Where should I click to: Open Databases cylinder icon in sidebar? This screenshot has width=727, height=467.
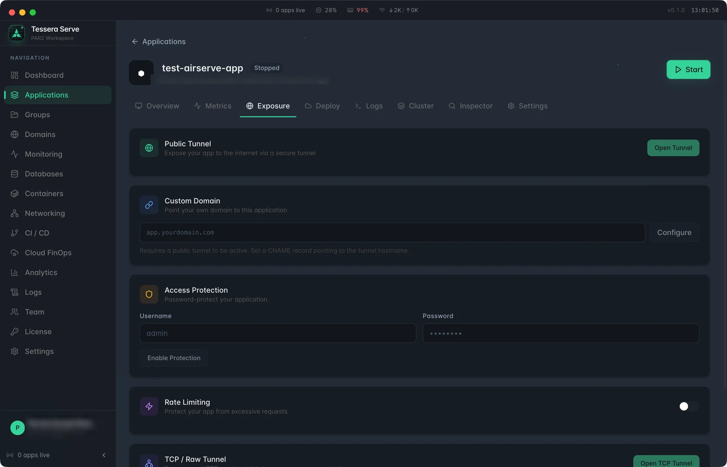[x=15, y=174]
